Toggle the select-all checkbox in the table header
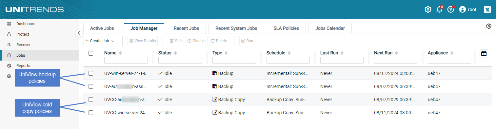This screenshot has height=129, width=496. pos(91,53)
